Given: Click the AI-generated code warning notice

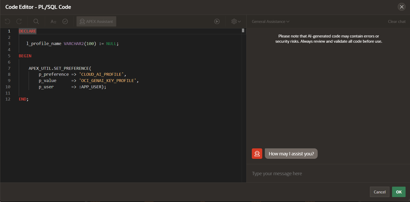Looking at the screenshot, I should [x=329, y=39].
